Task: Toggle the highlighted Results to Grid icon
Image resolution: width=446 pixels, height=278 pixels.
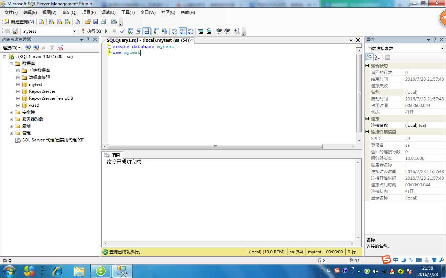Action: [x=183, y=31]
